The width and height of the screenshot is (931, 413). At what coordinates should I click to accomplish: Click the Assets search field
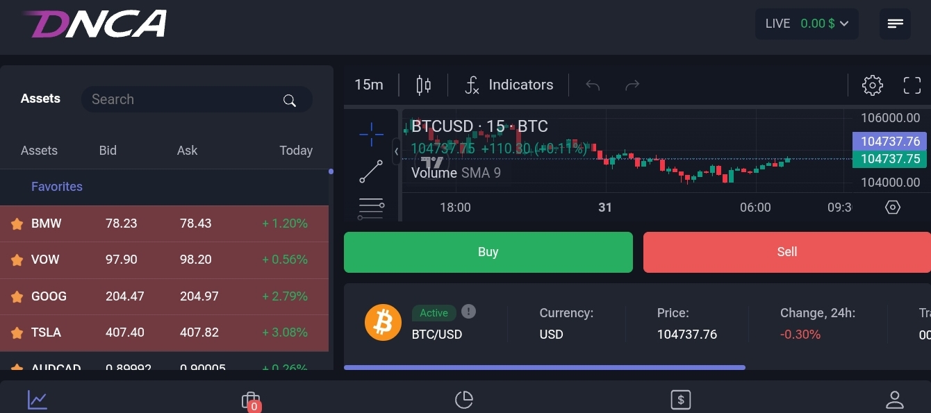(184, 100)
